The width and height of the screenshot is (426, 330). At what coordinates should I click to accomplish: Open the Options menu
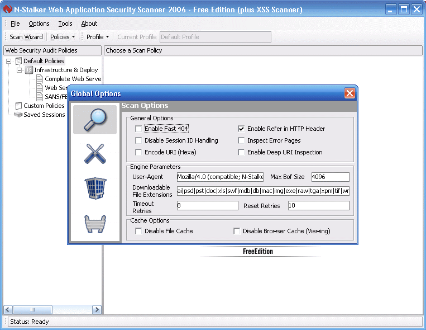[x=39, y=23]
